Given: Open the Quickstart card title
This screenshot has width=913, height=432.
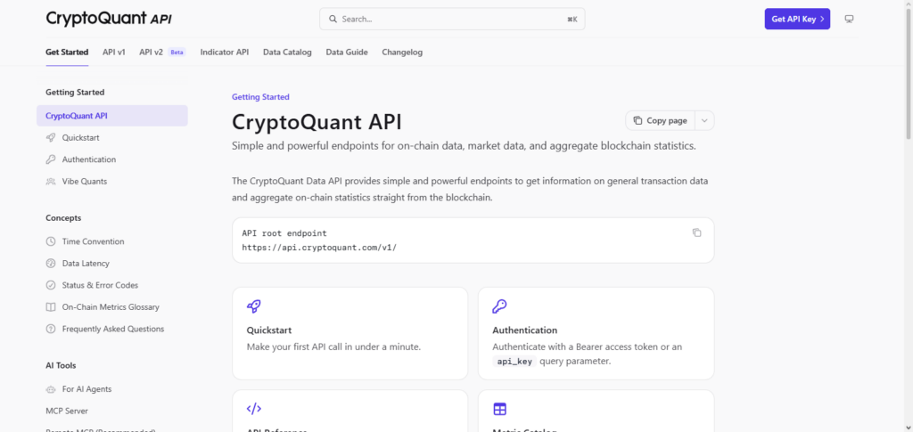Looking at the screenshot, I should click(269, 330).
